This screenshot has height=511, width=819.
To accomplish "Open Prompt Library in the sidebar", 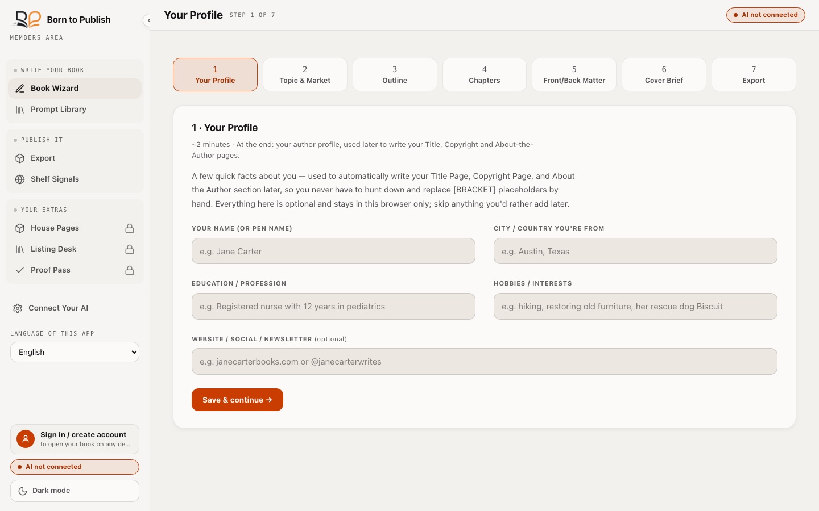I will pyautogui.click(x=75, y=110).
